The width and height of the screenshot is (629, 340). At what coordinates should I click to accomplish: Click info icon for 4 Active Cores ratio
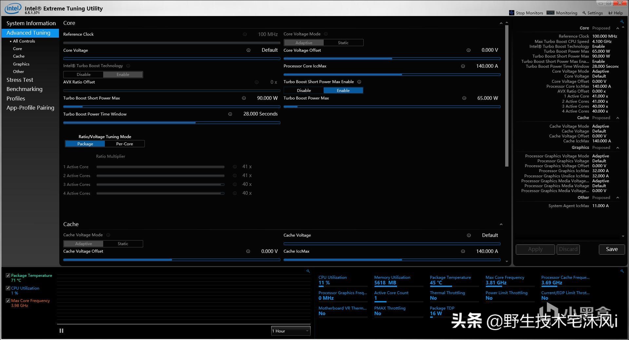235,193
